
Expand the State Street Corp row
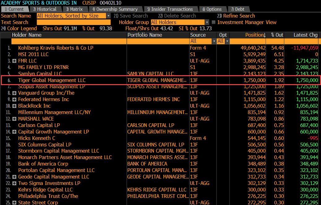(14, 203)
